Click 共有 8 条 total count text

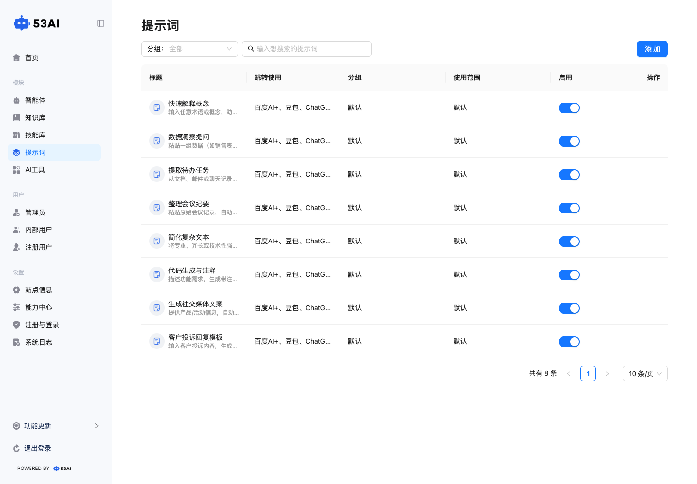click(543, 374)
